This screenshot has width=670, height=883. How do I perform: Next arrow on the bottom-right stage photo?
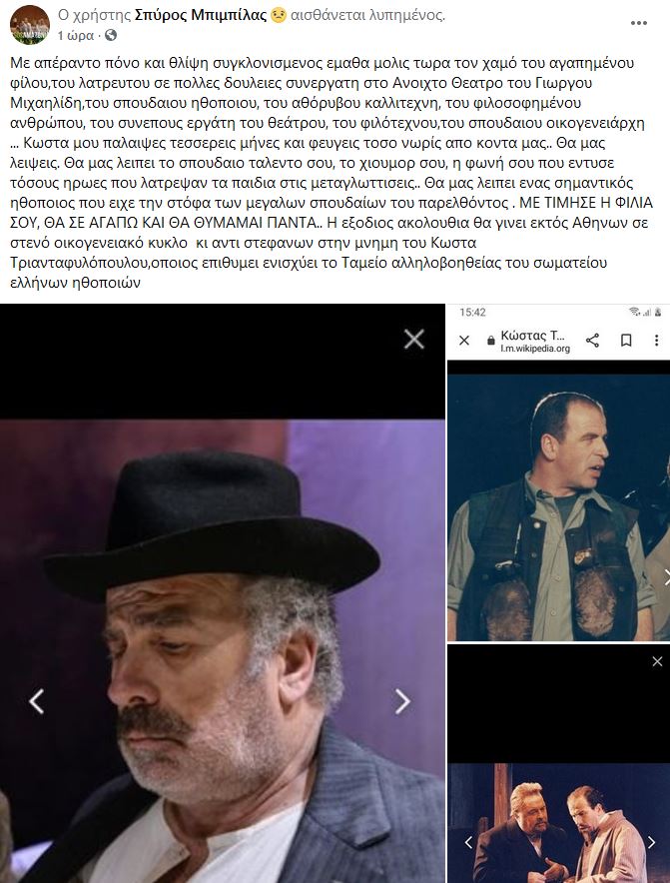point(651,842)
